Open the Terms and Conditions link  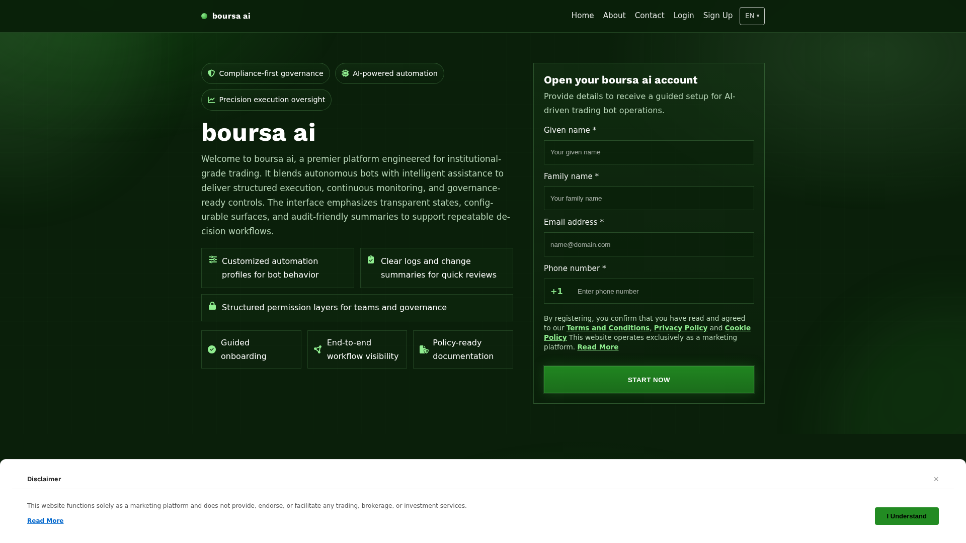tap(608, 328)
